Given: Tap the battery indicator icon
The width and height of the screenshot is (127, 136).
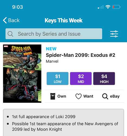Looking at the screenshot, I should tap(116, 7).
